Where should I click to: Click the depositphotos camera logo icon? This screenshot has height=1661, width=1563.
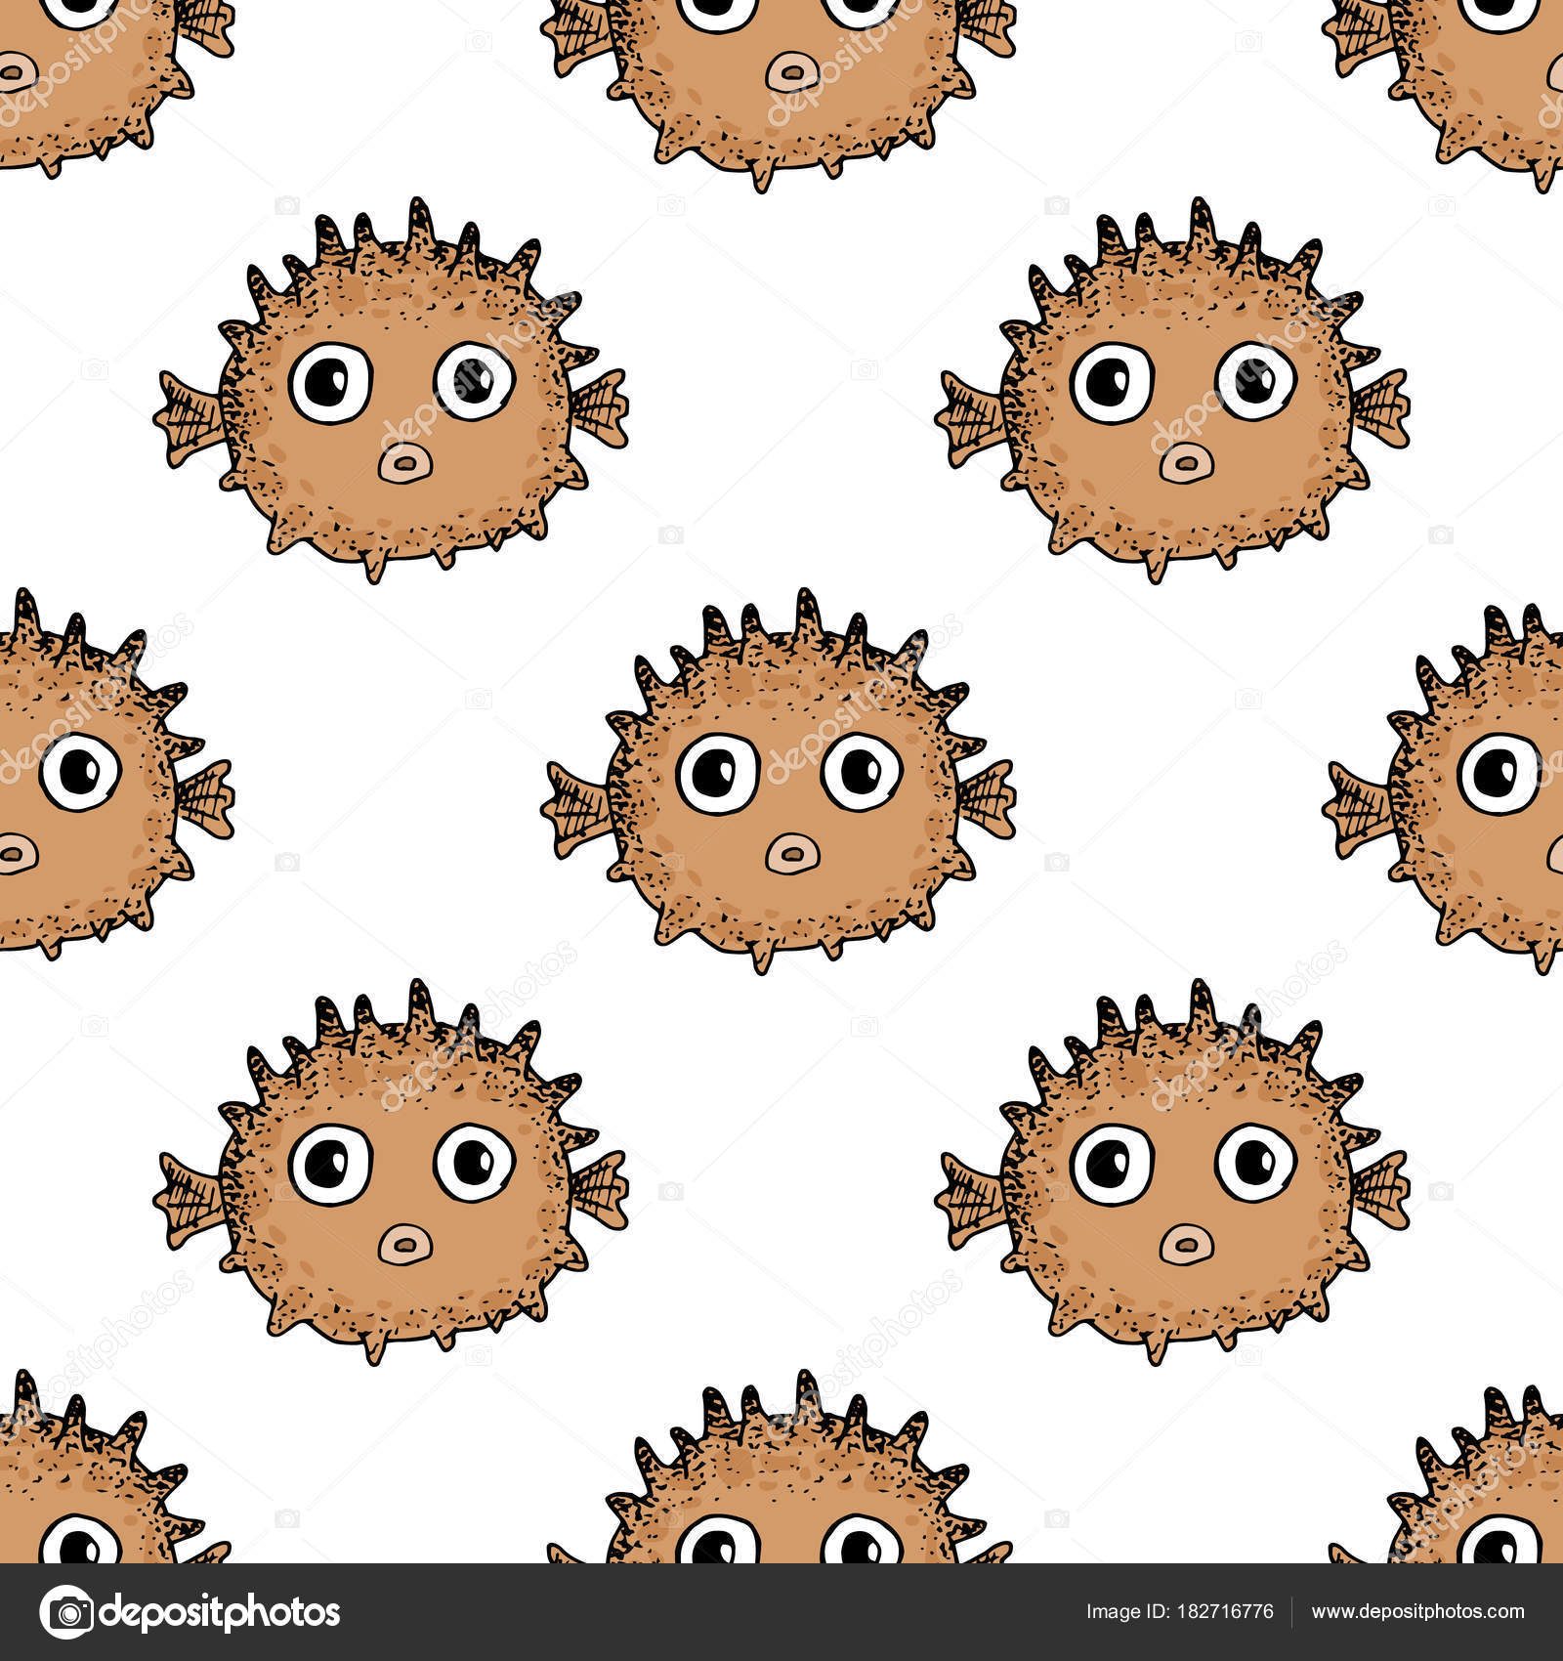66,1612
